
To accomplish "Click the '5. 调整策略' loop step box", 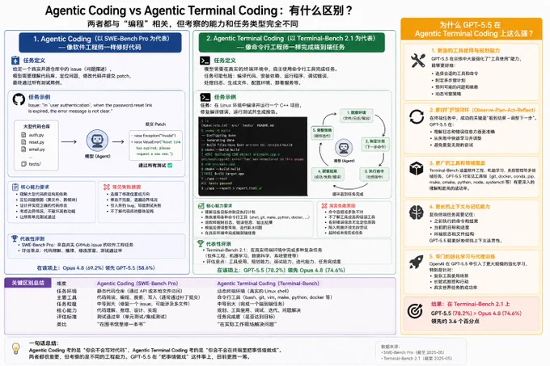I will click(322, 133).
